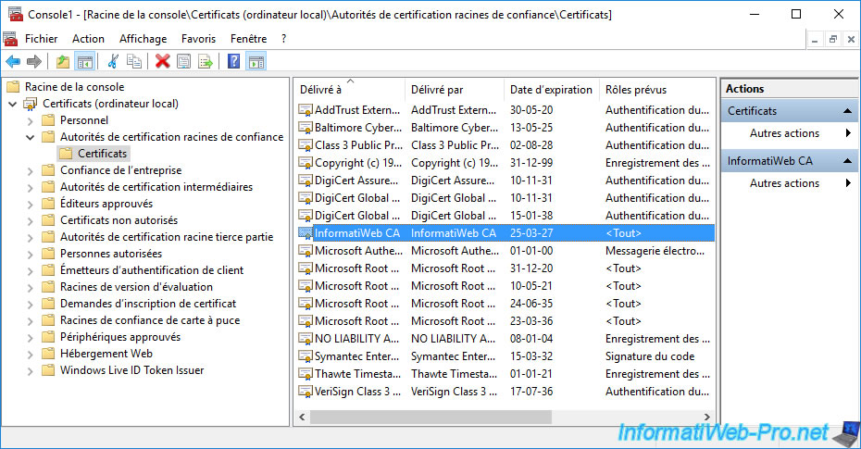Click the Hébergement Web folder icon

48,354
